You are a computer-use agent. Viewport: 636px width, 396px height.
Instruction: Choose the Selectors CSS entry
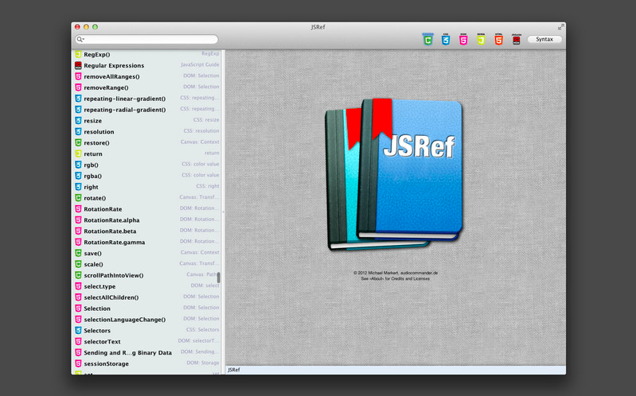click(x=98, y=330)
